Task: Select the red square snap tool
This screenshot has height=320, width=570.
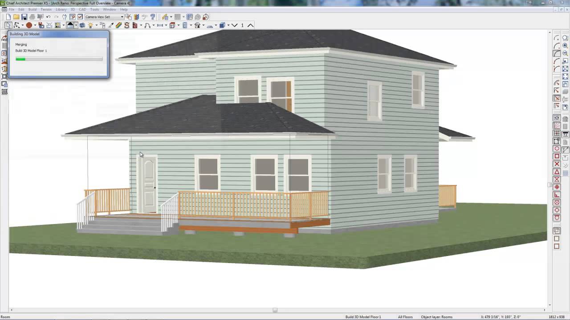Action: point(557,156)
